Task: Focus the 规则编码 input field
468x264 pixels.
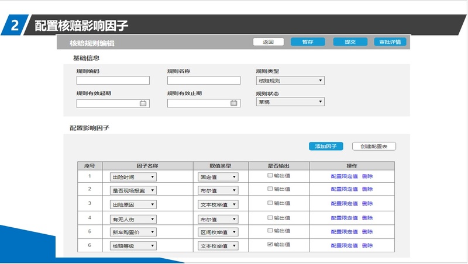Action: pos(113,81)
